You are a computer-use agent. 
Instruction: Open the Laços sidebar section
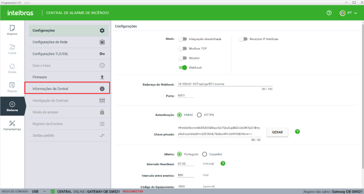[x=12, y=49]
